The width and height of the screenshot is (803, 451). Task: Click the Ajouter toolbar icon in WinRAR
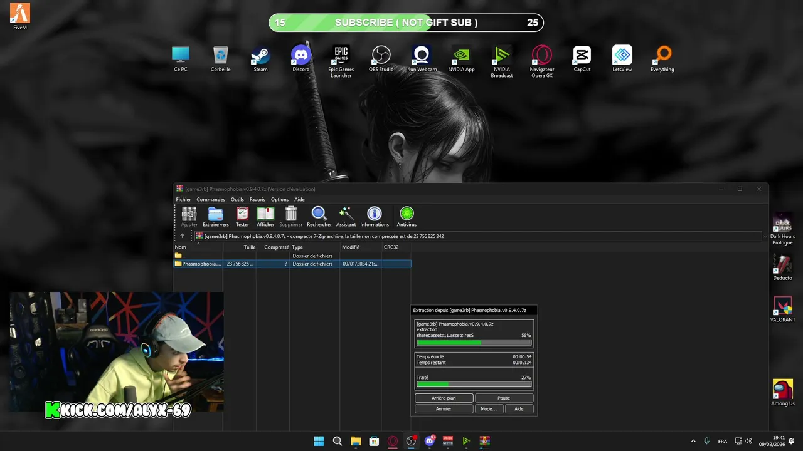click(189, 217)
